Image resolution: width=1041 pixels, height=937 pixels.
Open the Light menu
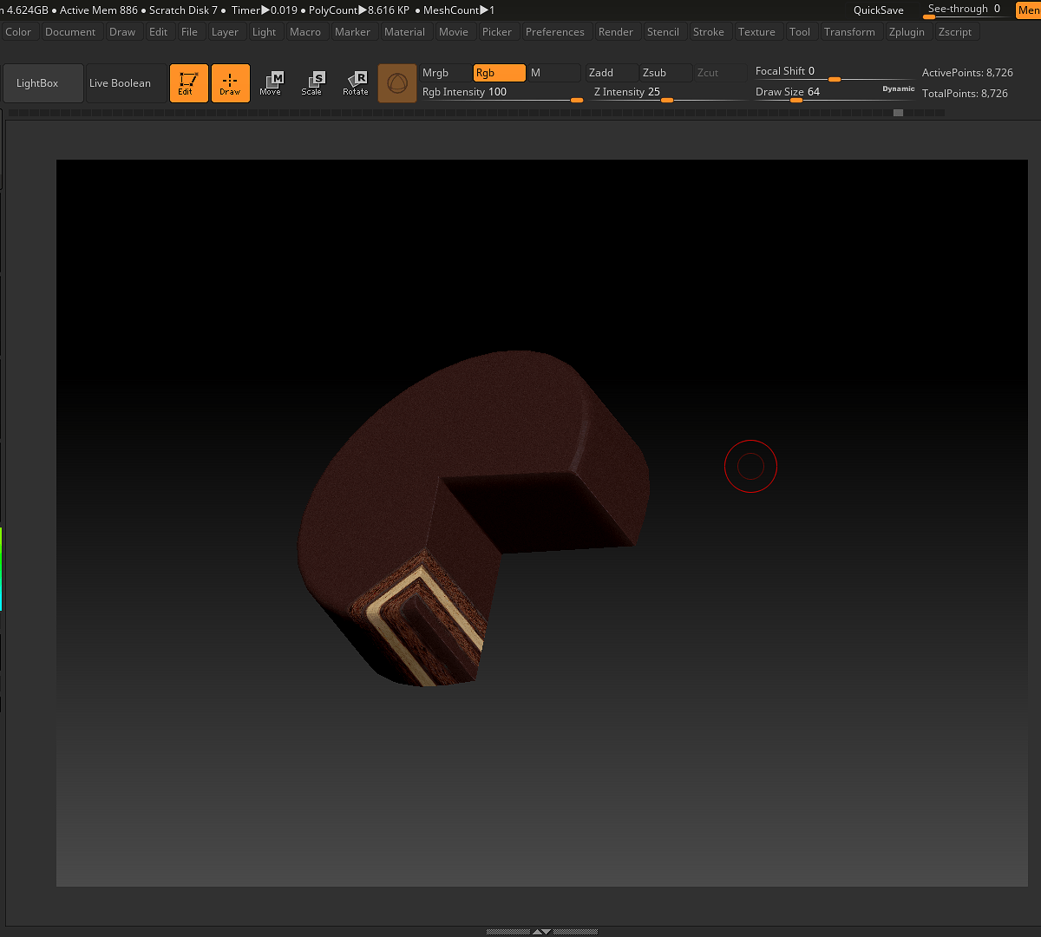265,32
